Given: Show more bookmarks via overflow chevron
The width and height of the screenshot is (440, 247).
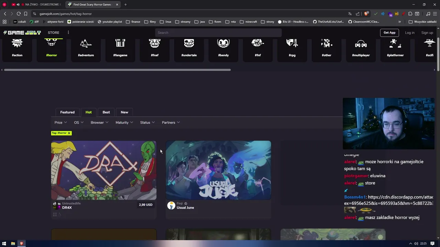Looking at the screenshot, I should click(399, 22).
